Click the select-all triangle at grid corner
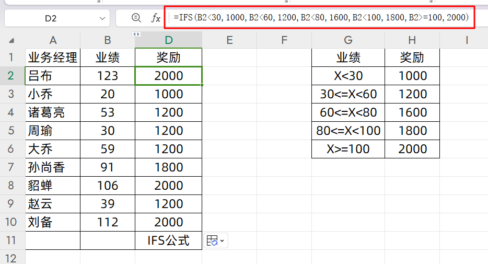 (x=11, y=40)
